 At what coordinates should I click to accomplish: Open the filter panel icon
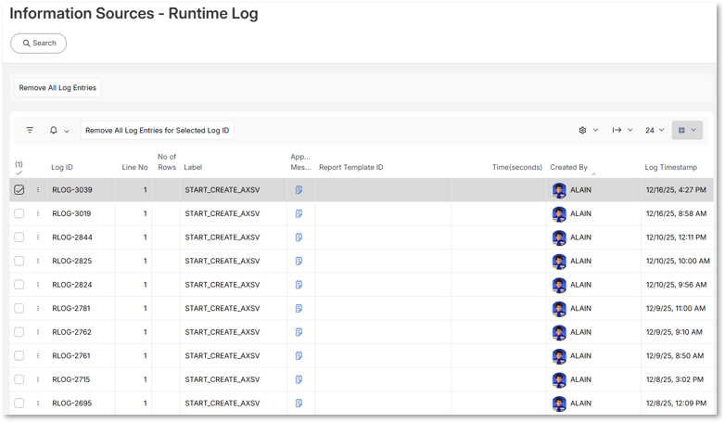click(x=30, y=130)
